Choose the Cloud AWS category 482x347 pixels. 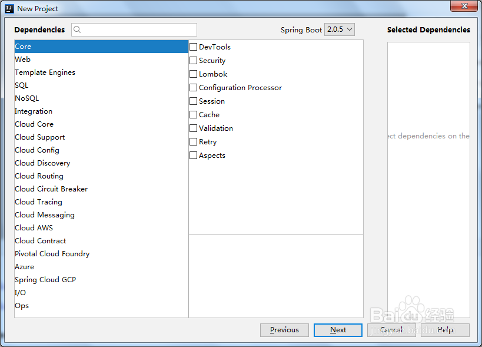pyautogui.click(x=101, y=227)
